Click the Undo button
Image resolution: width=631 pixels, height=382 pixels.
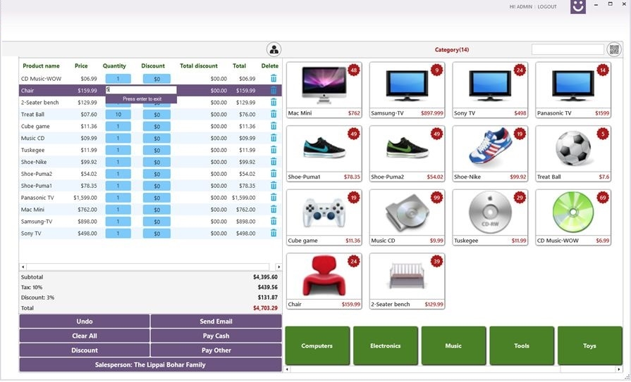point(85,321)
